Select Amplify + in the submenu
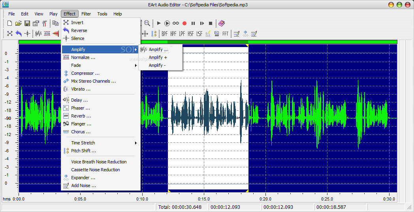The image size is (414, 212). 160,57
